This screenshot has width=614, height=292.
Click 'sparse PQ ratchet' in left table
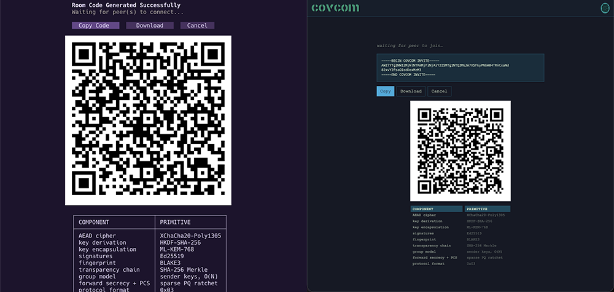pos(188,283)
